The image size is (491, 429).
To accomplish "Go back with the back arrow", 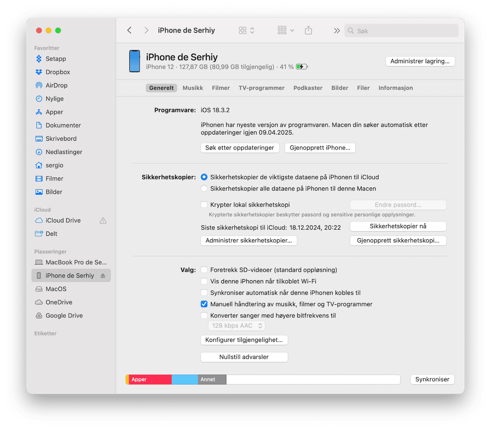I will tap(129, 30).
